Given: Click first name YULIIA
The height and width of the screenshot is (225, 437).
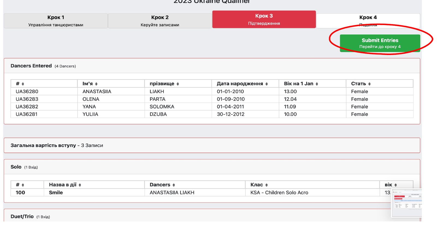Looking at the screenshot, I should click(90, 114).
